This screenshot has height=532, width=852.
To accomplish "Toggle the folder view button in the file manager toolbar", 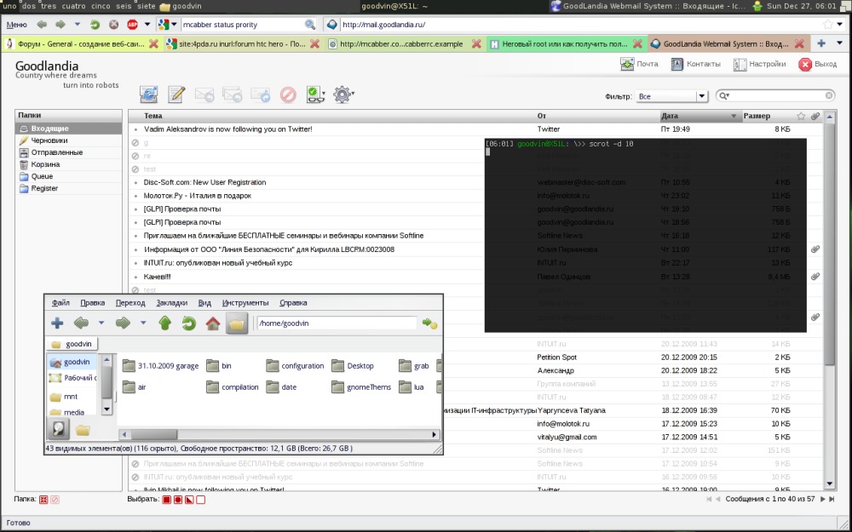I will pos(236,323).
